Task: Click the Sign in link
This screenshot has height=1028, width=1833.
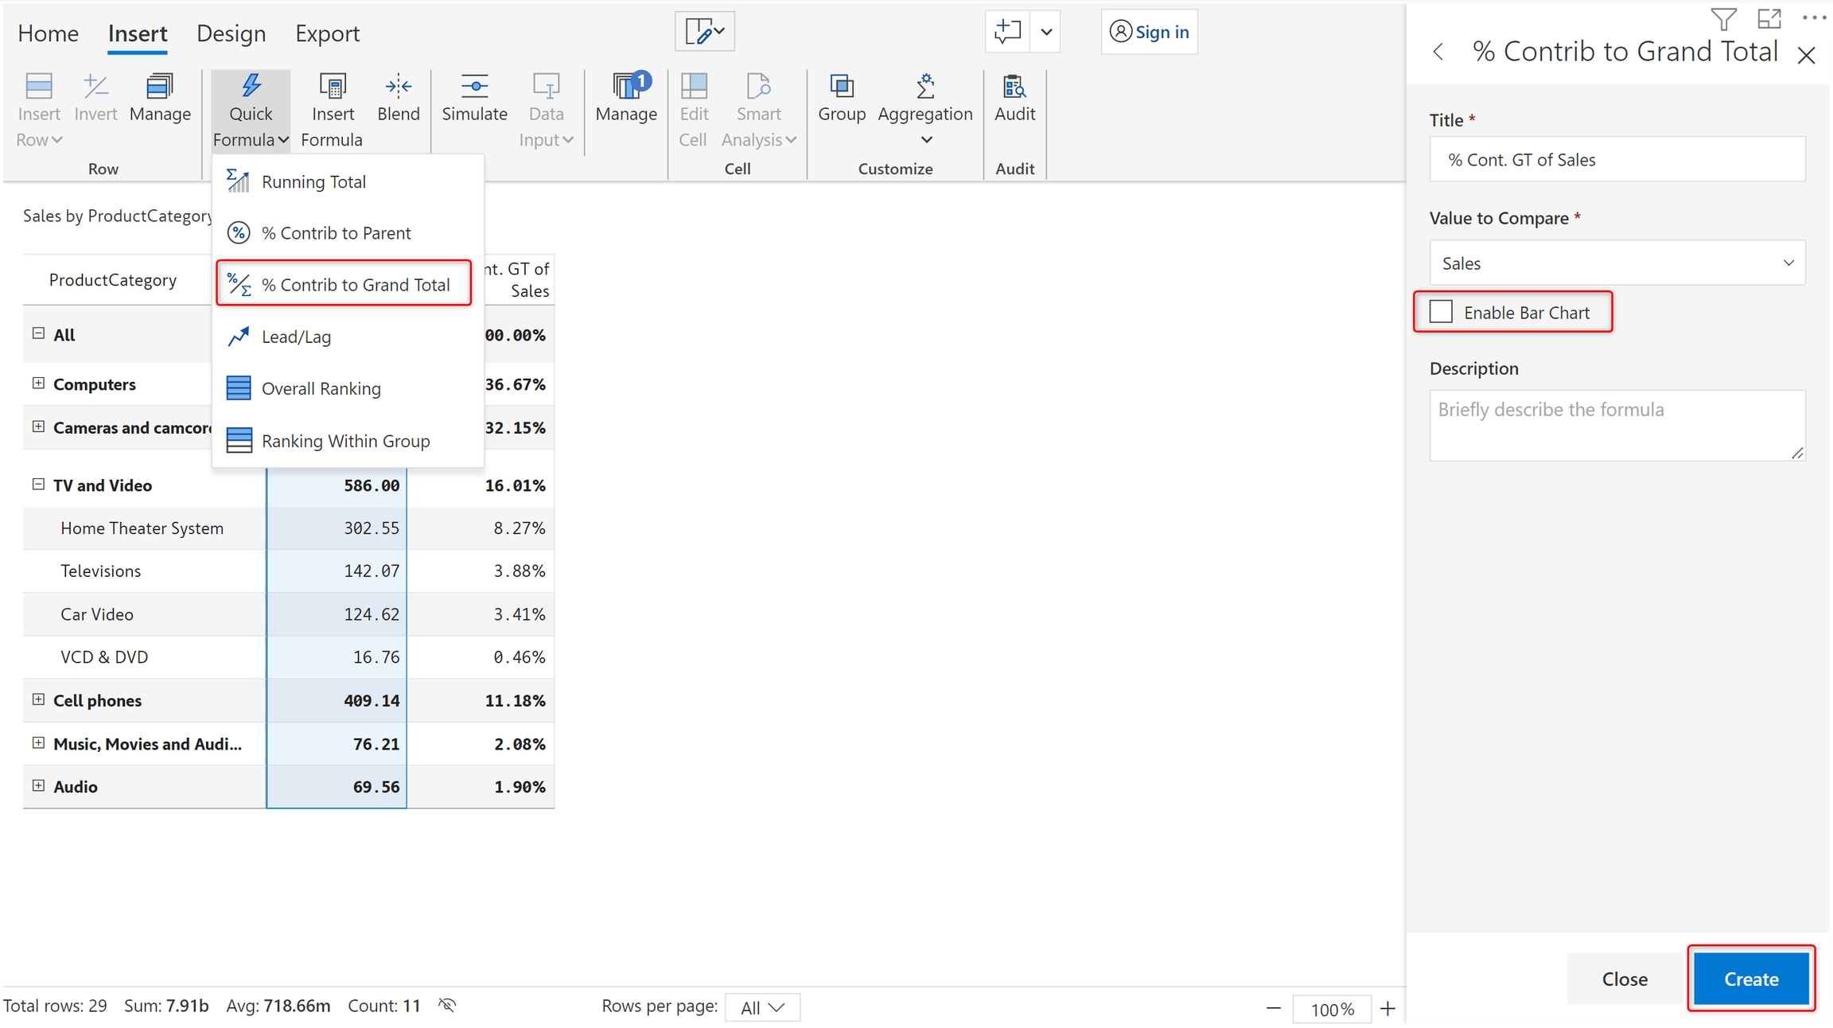Action: pos(1150,32)
